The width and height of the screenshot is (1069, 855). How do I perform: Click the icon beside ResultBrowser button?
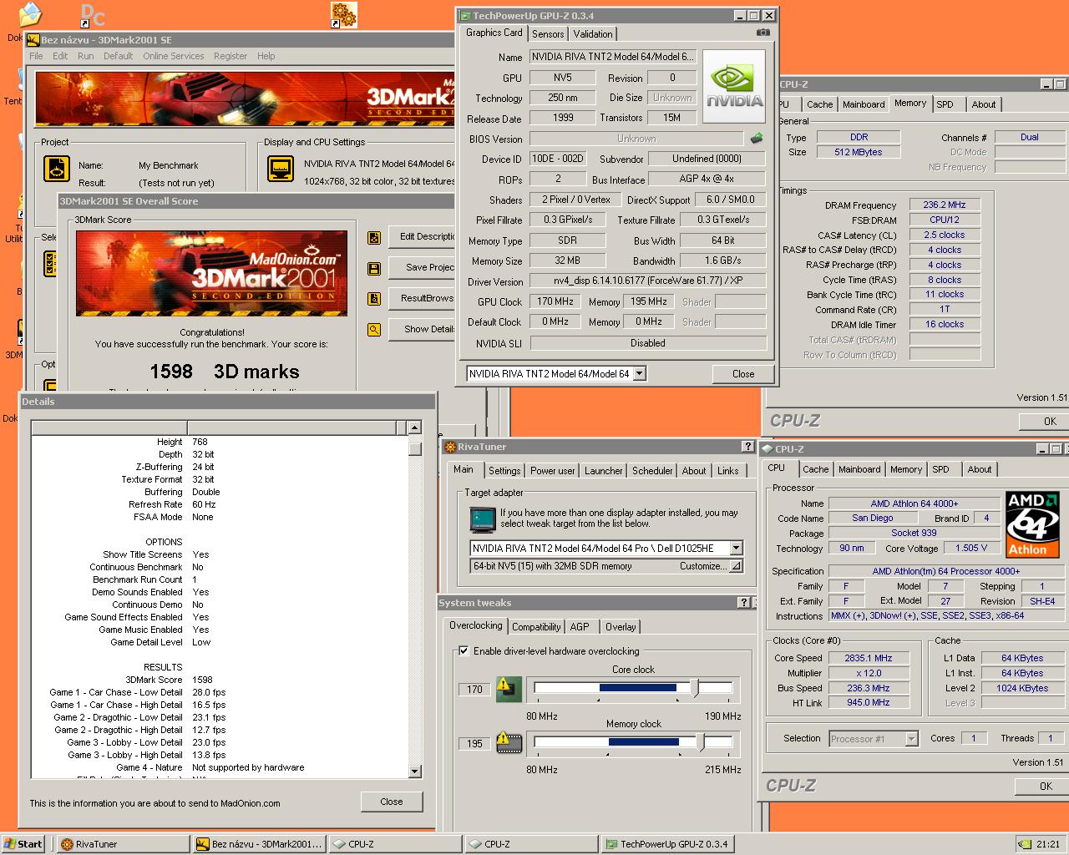tap(374, 298)
